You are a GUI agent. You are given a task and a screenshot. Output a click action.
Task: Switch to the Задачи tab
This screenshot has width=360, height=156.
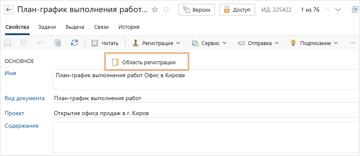[x=47, y=27]
